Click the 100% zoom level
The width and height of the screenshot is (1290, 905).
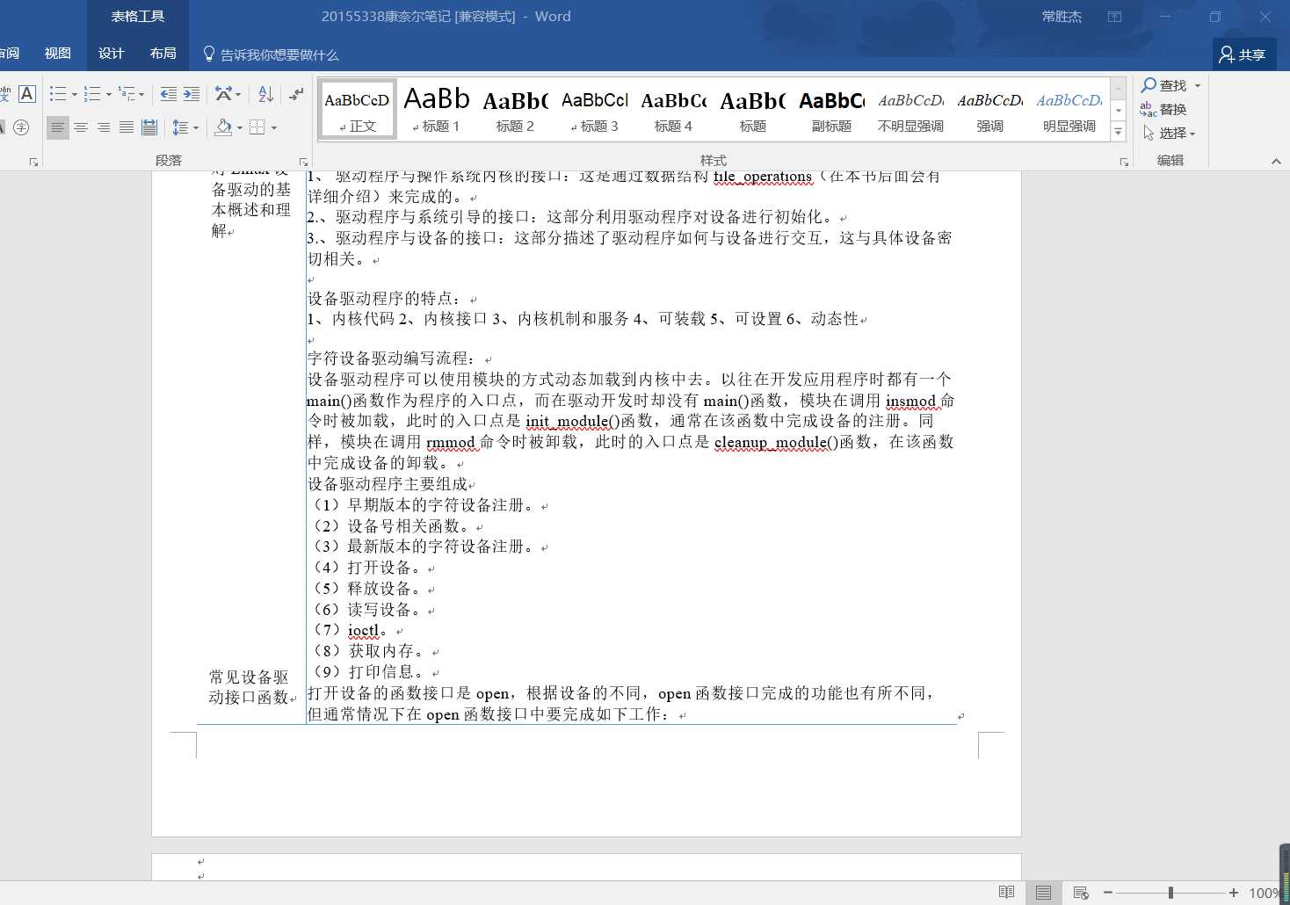tap(1265, 893)
